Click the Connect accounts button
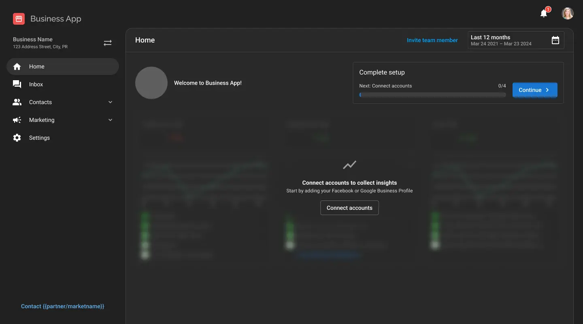This screenshot has height=324, width=583. click(349, 208)
